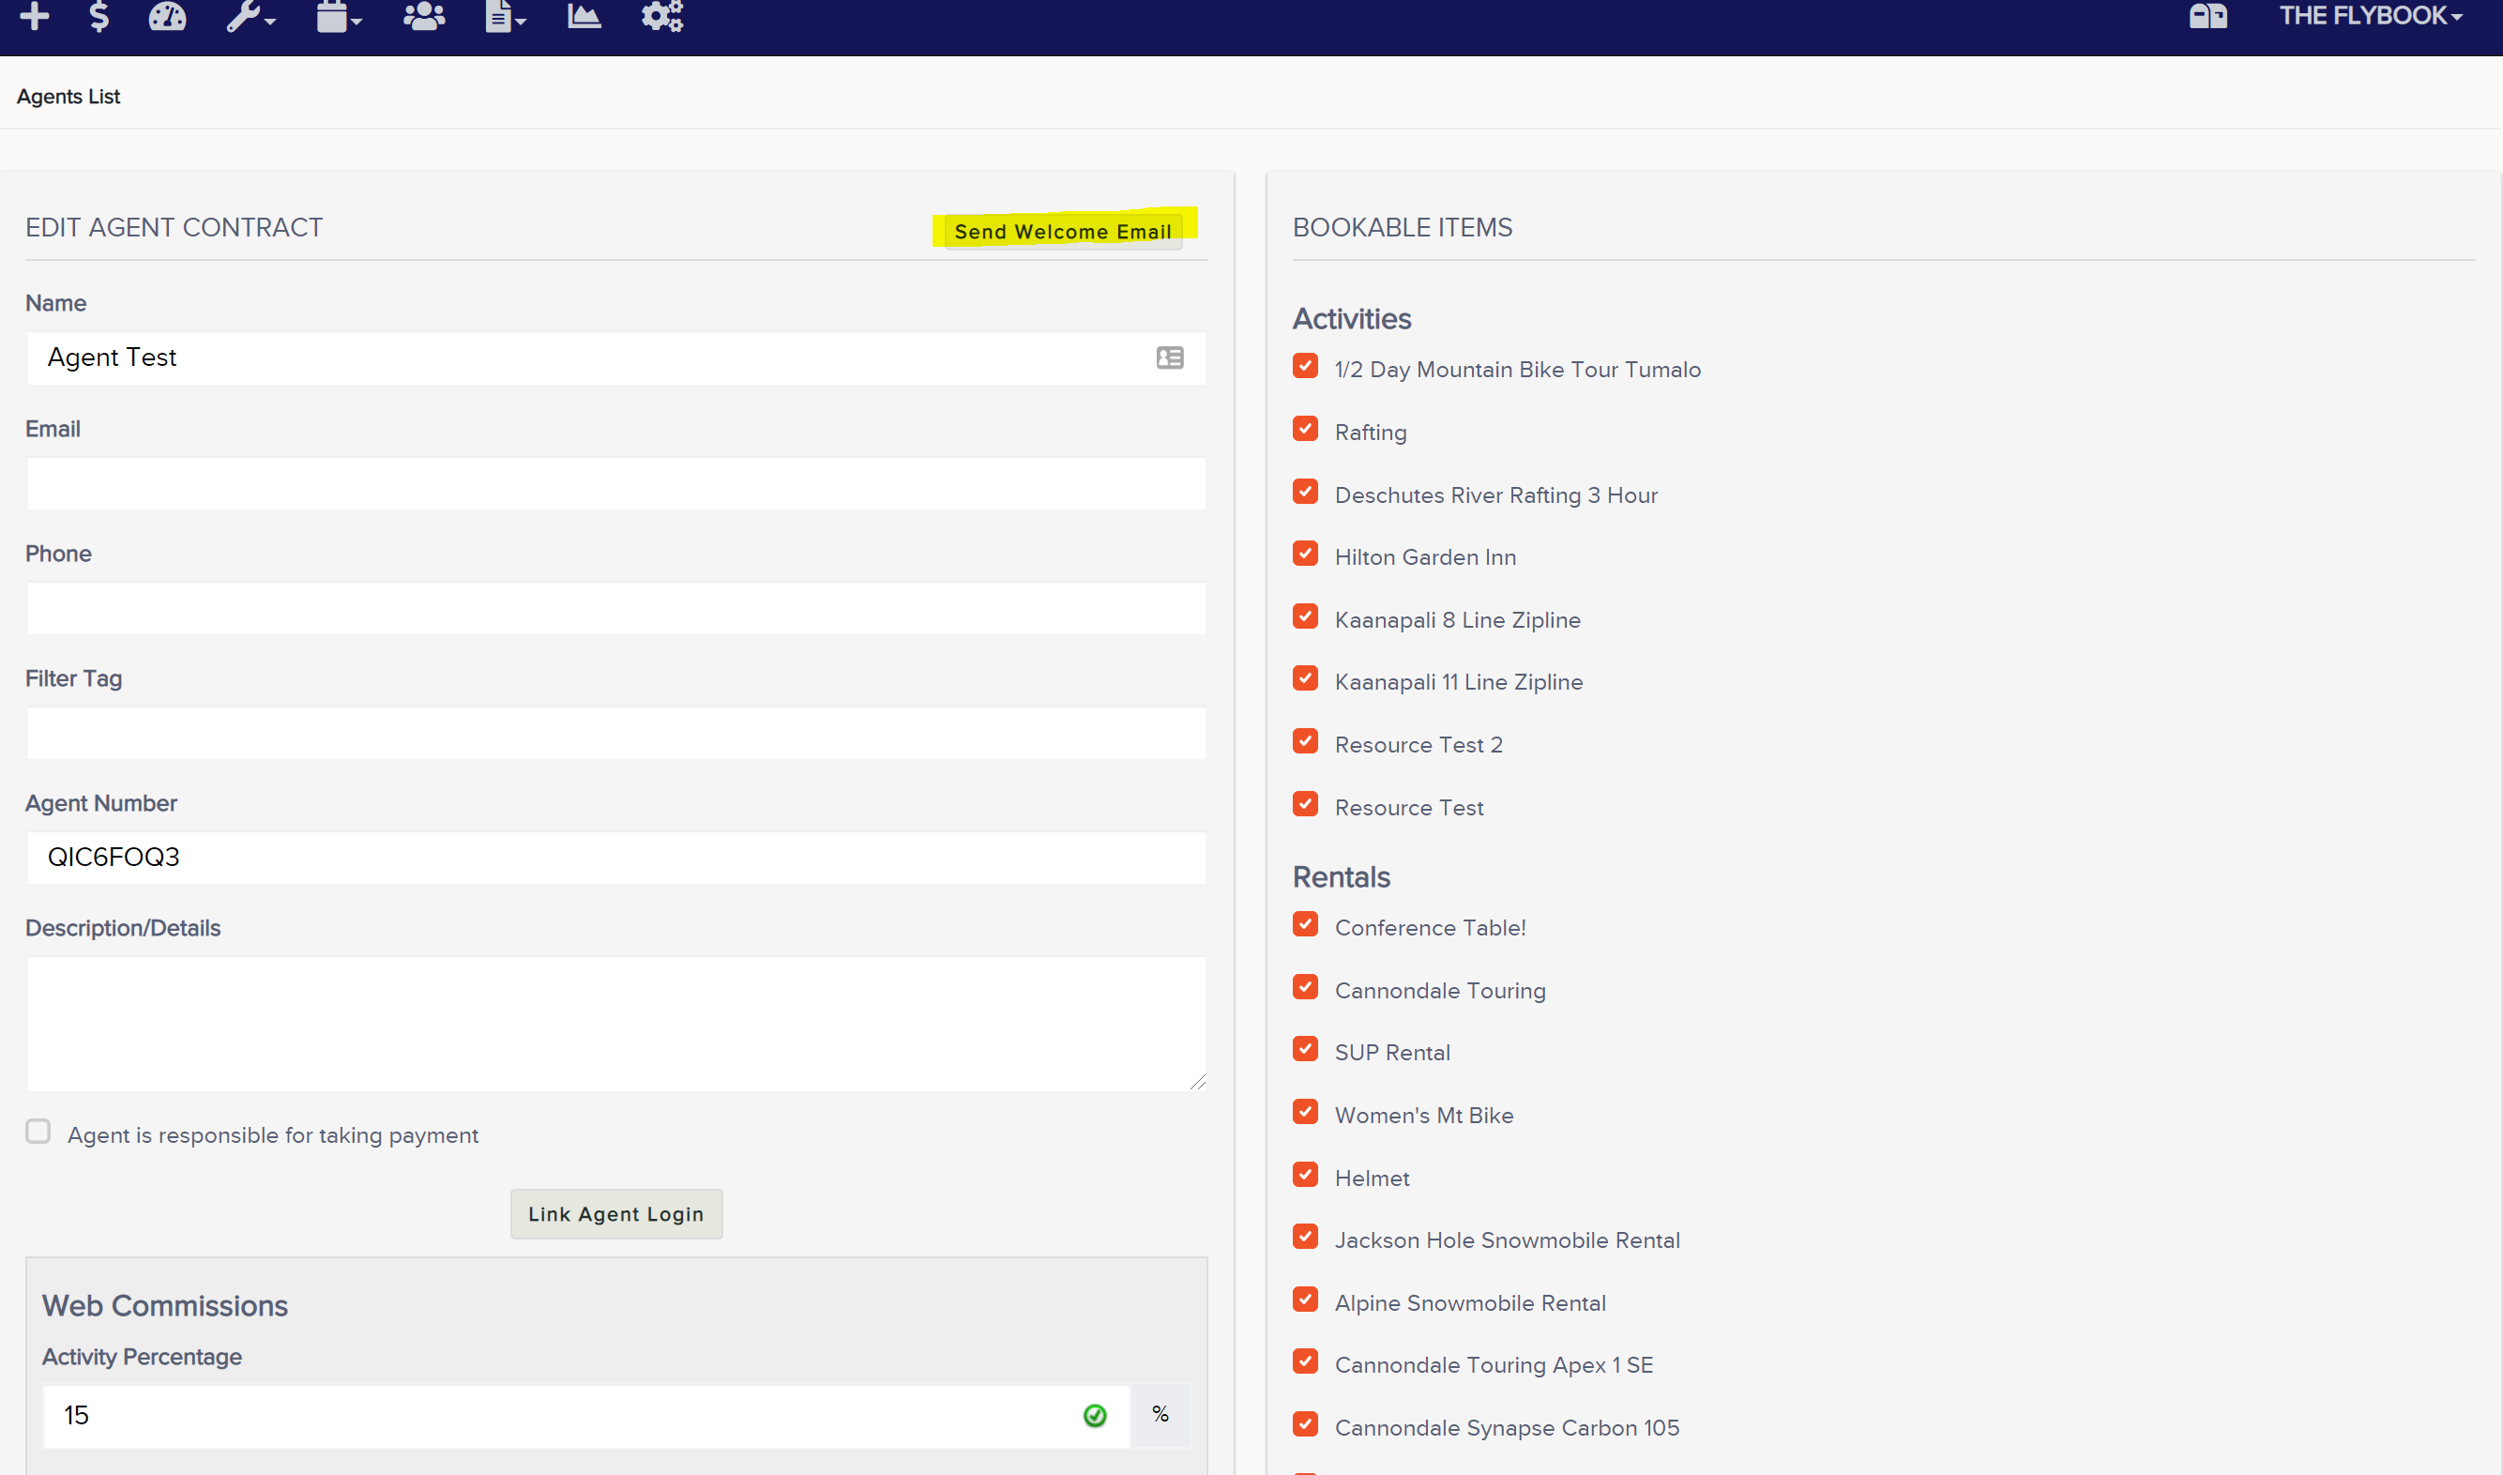Click Send Welcome Email button
This screenshot has width=2503, height=1475.
(x=1063, y=232)
